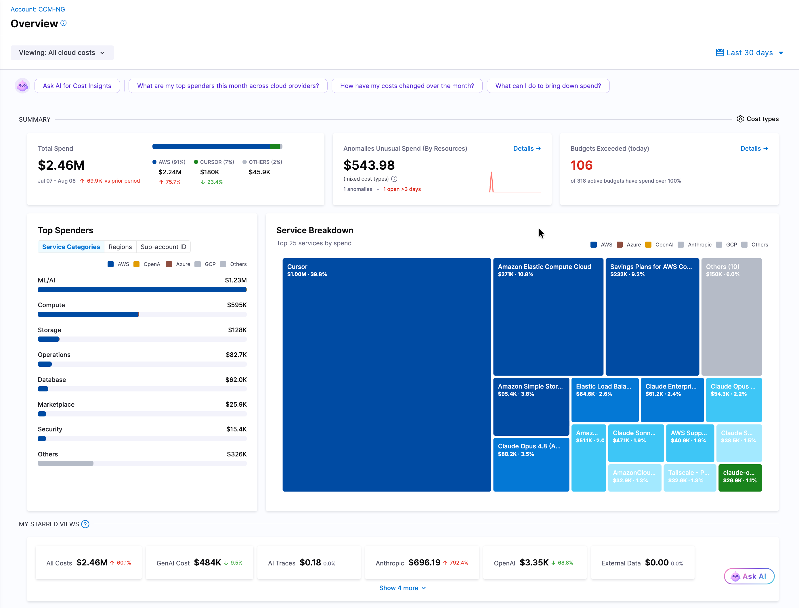The width and height of the screenshot is (799, 608).
Task: Open Anomalies Details link
Action: point(527,148)
